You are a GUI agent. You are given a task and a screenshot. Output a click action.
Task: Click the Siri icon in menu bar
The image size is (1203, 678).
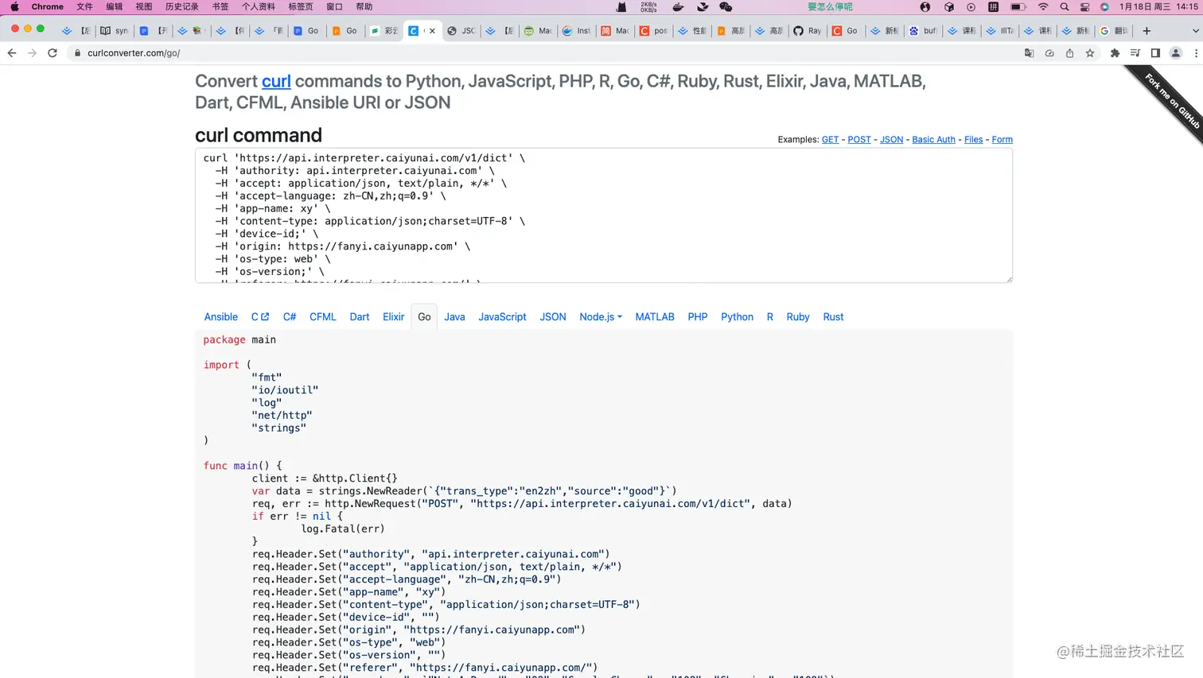(1104, 7)
